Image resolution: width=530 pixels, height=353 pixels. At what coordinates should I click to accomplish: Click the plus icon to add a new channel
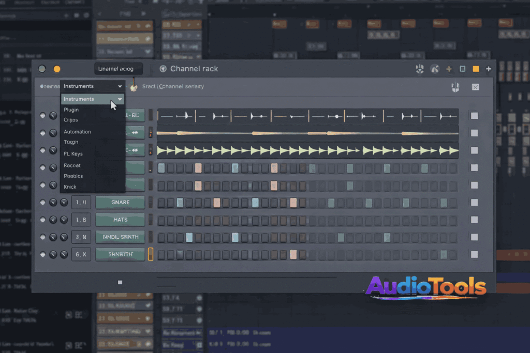pyautogui.click(x=488, y=68)
